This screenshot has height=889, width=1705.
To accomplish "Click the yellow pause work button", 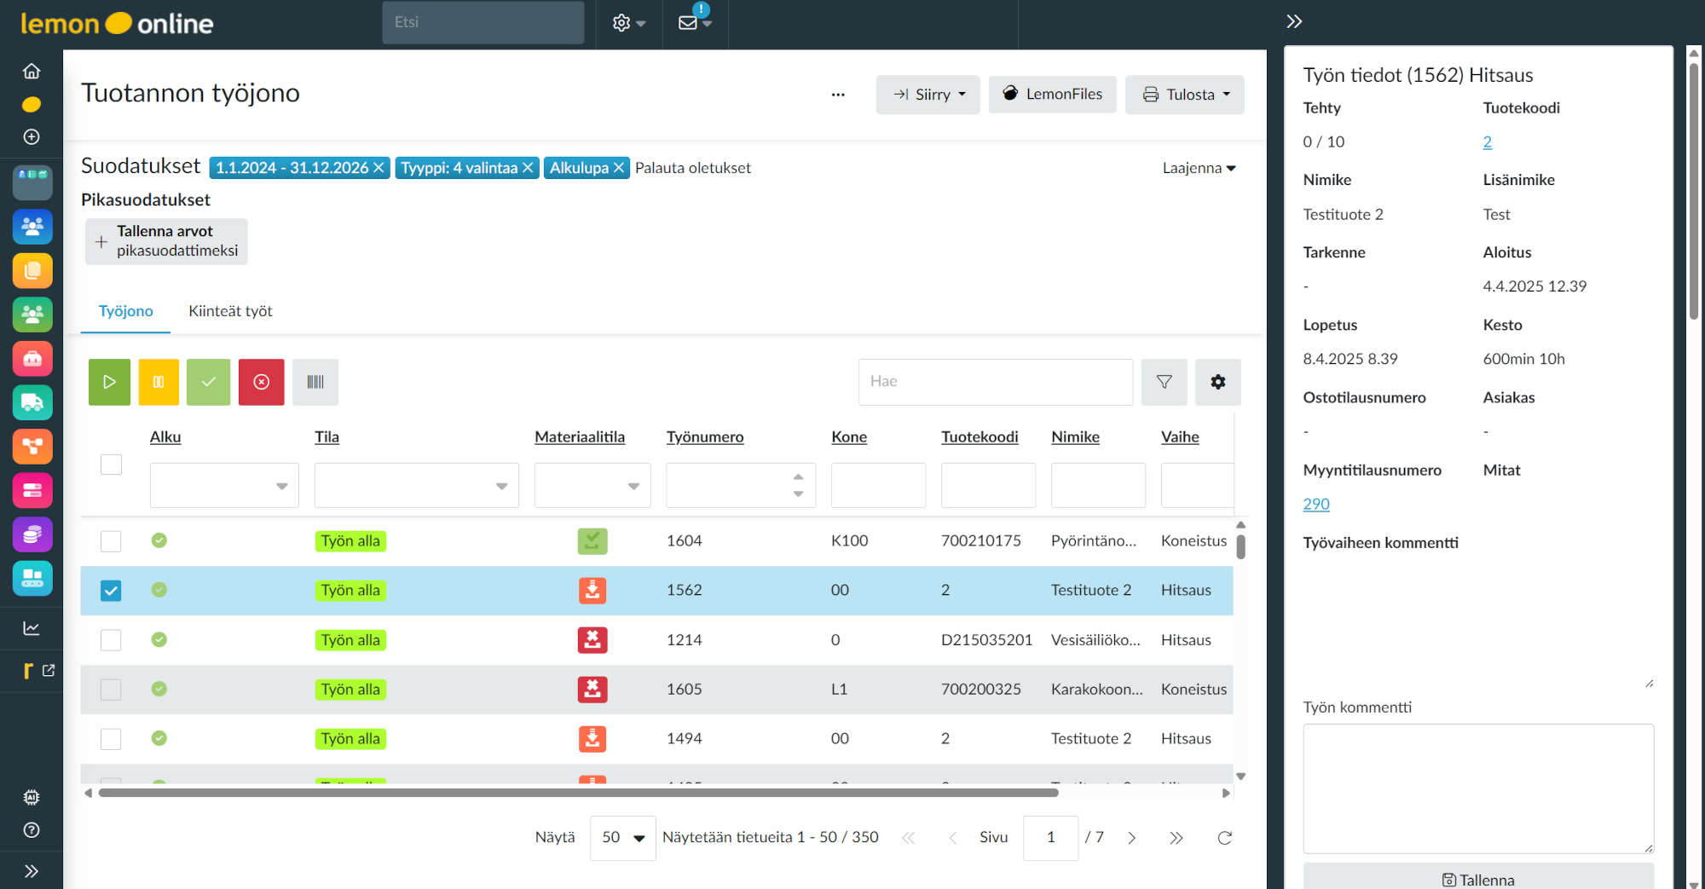I will click(159, 382).
